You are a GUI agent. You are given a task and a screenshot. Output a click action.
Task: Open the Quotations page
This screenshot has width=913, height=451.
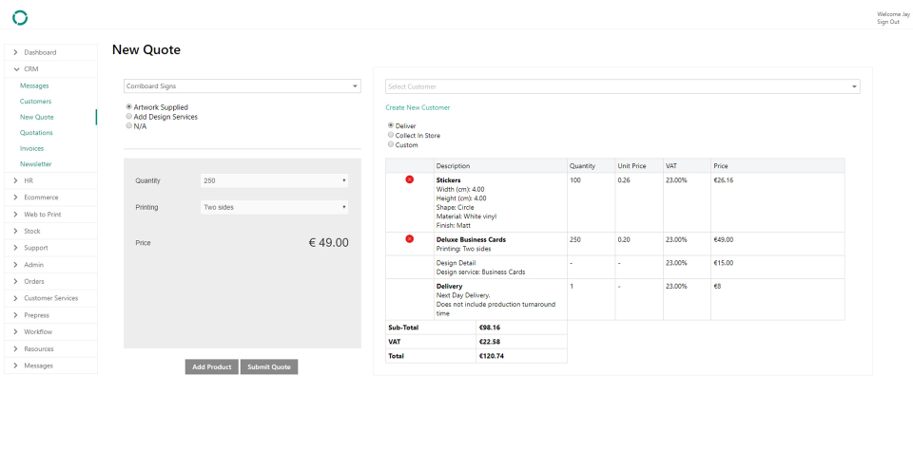(x=36, y=133)
